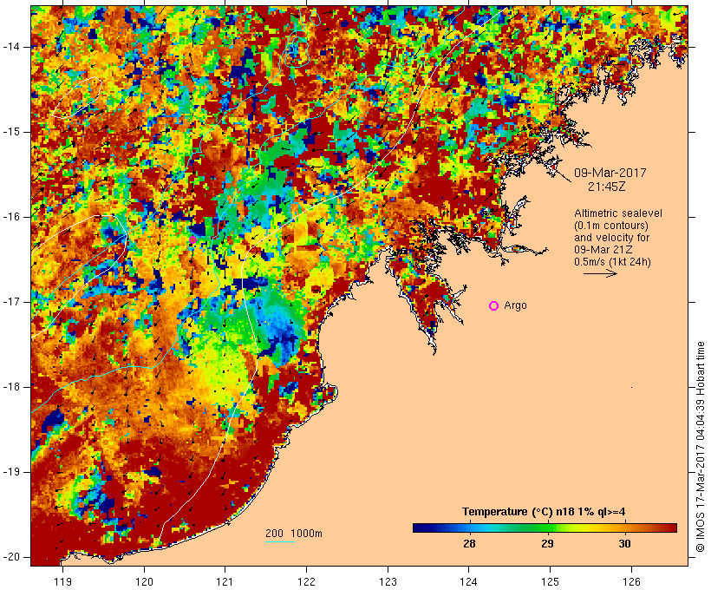Click the 'Temperature (°C) n18 1% ql>=4' title

(544, 512)
